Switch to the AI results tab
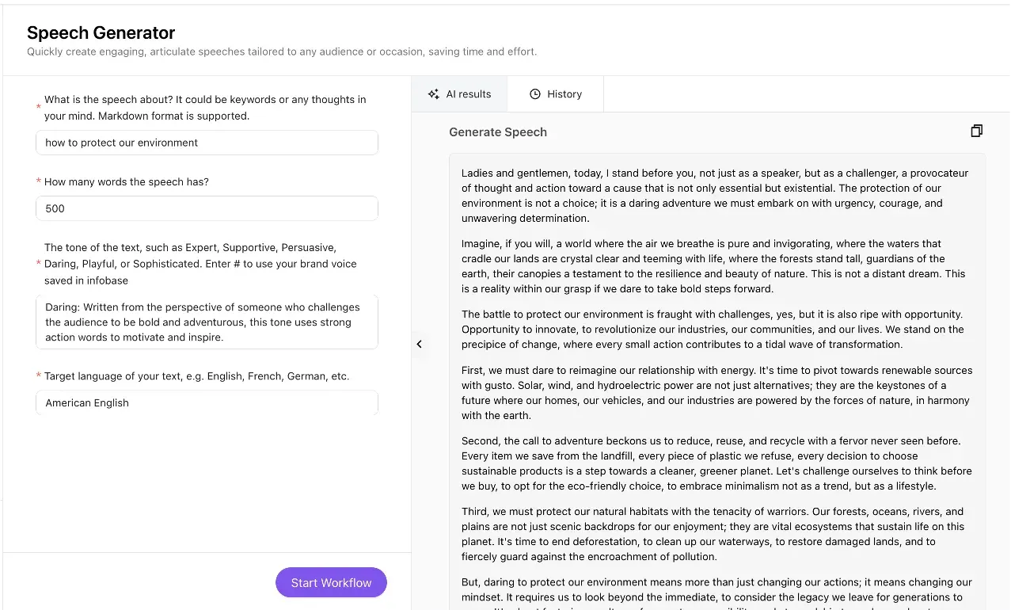The height and width of the screenshot is (610, 1011). pos(459,94)
